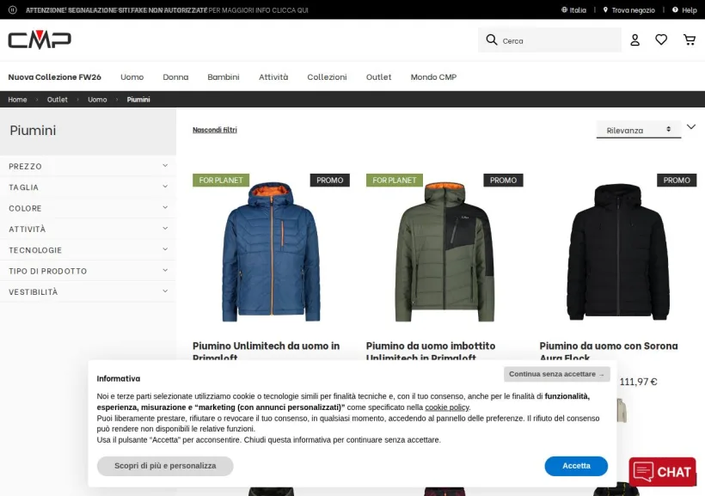Image resolution: width=705 pixels, height=496 pixels.
Task: Open the Bambini menu
Action: coord(223,77)
